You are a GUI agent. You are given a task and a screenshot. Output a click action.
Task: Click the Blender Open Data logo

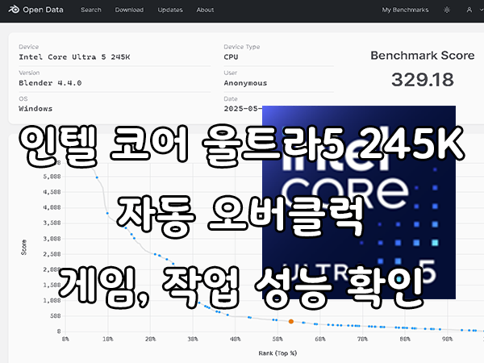tap(35, 10)
